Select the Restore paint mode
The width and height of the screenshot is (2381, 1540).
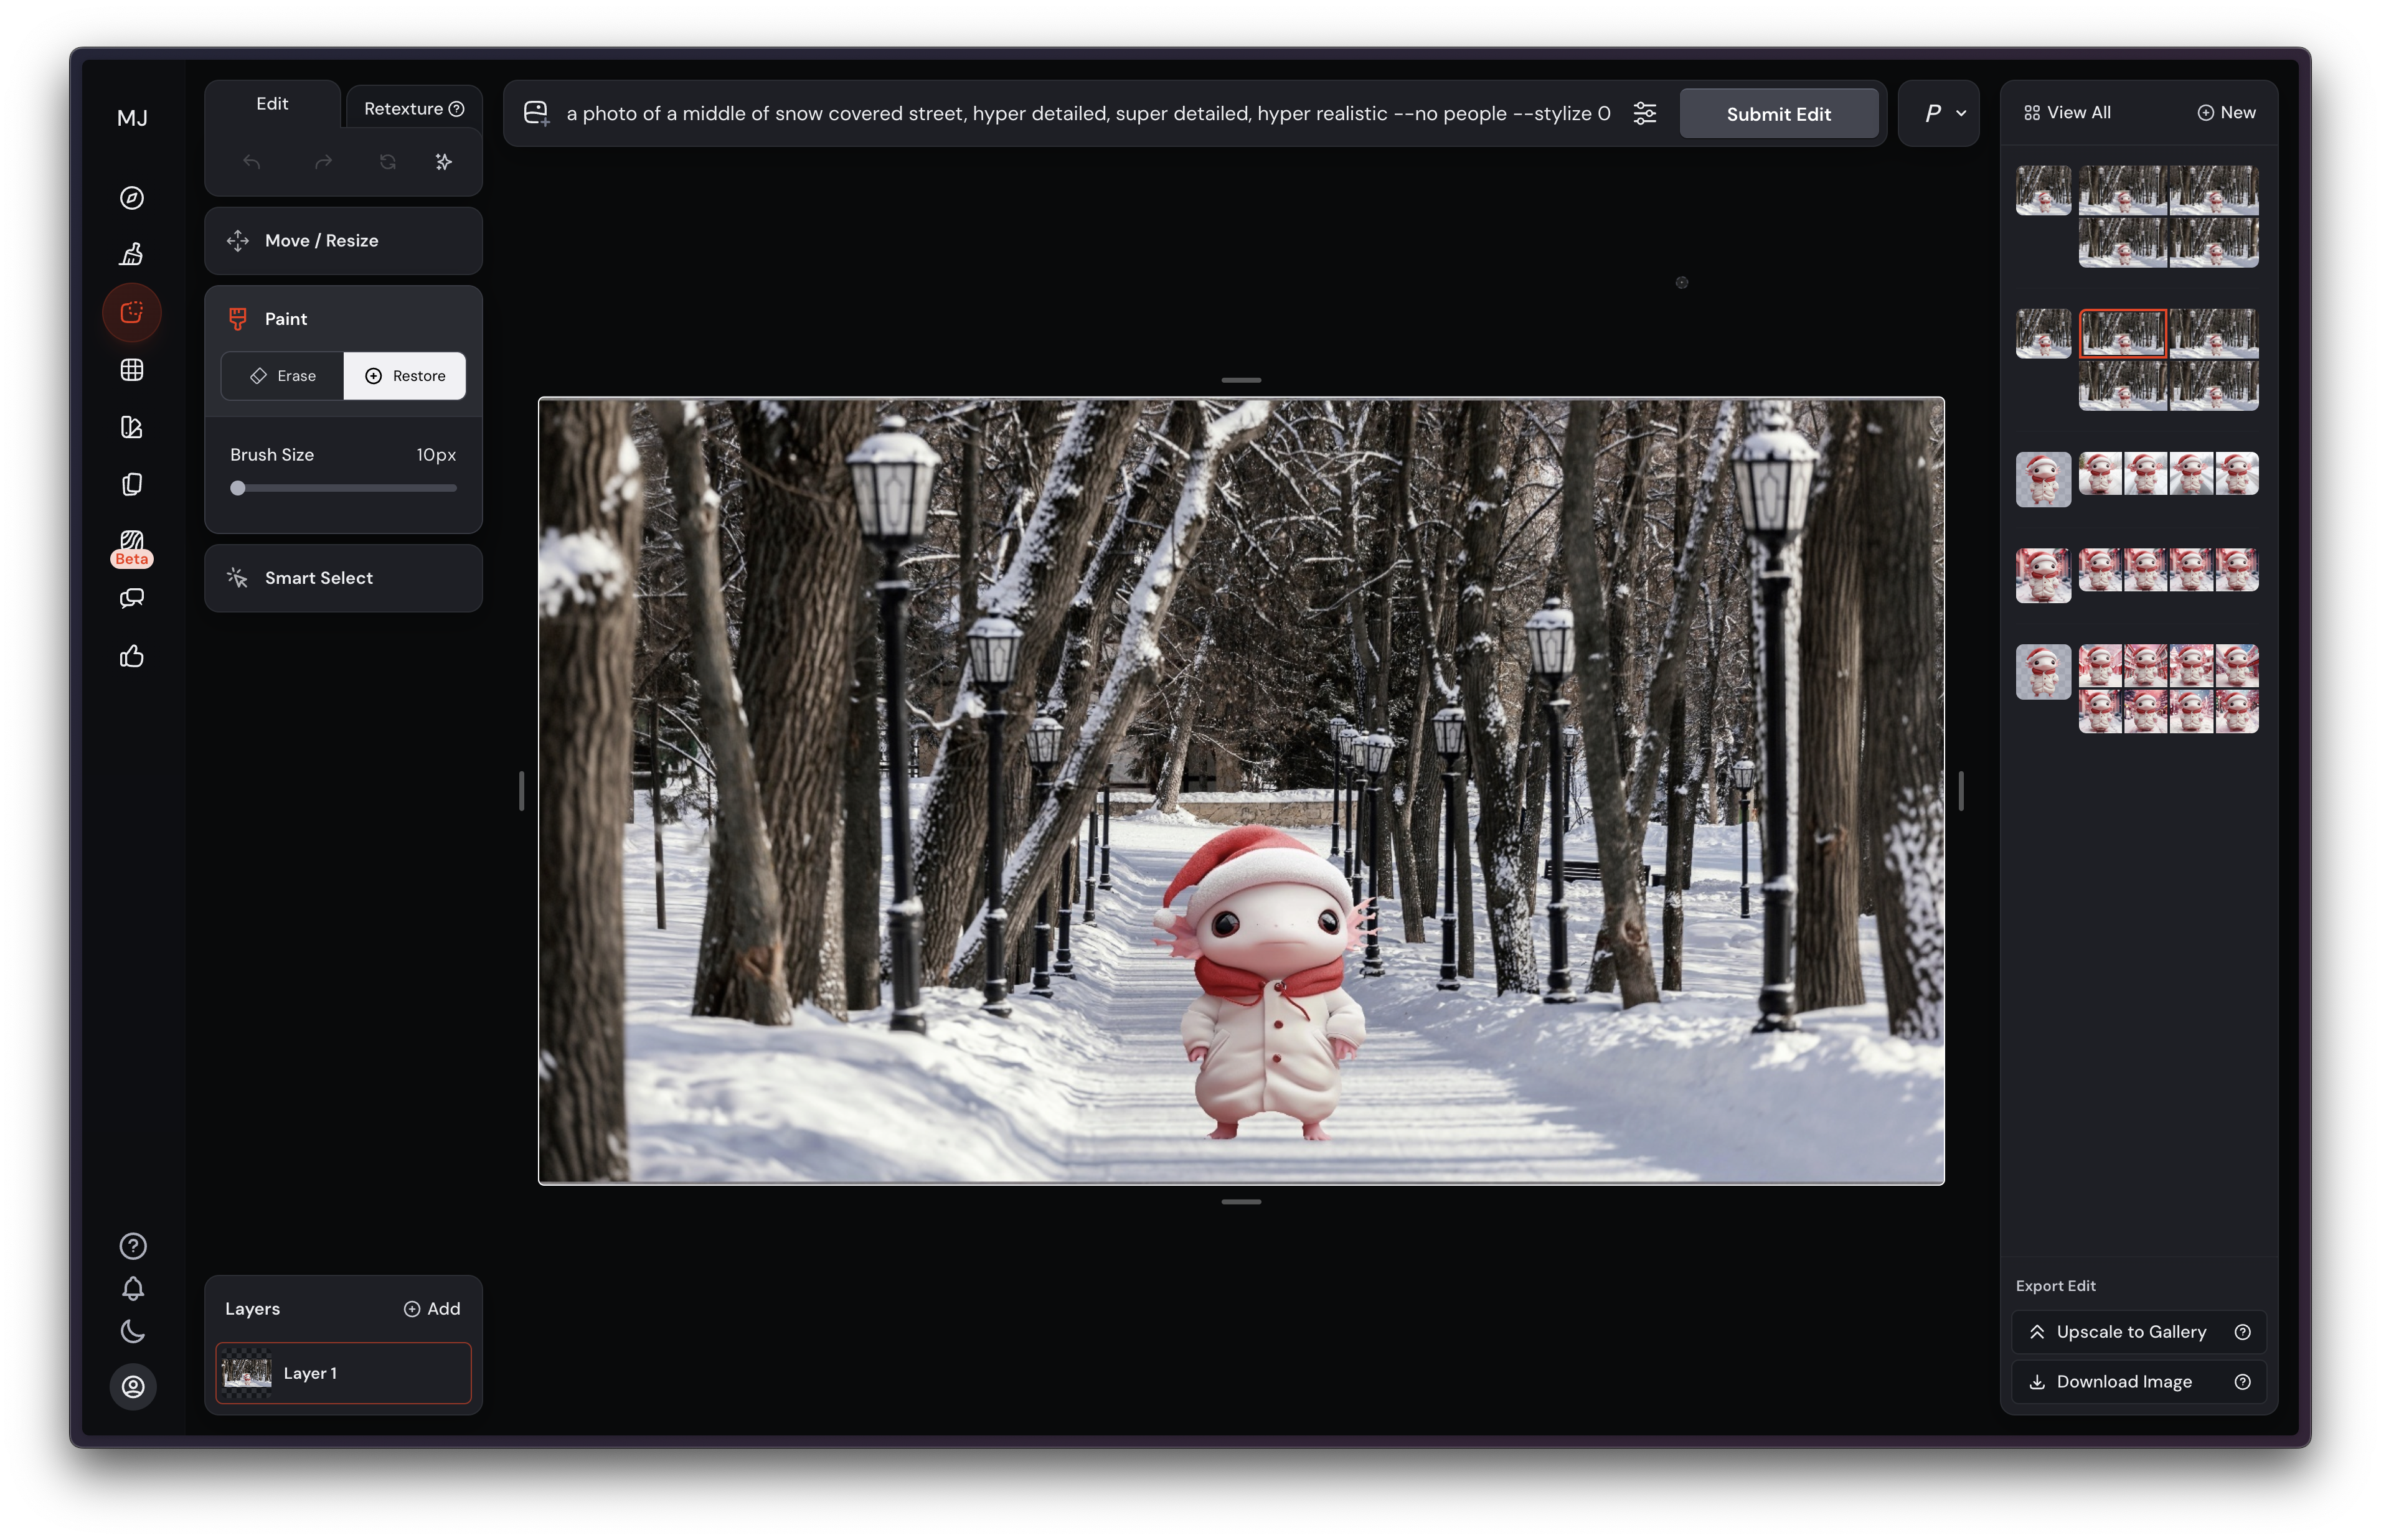405,376
